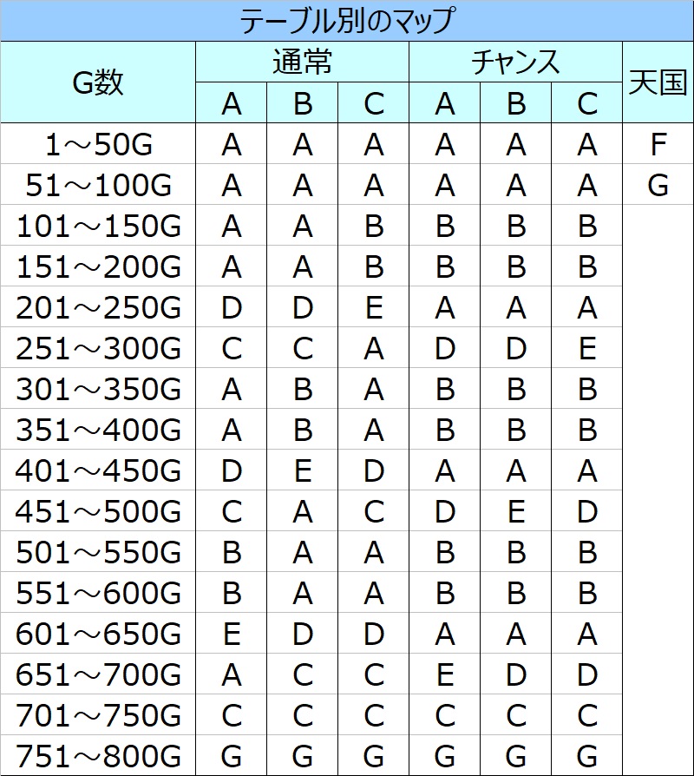Click the チャンス group header
This screenshot has height=776, width=694.
515,62
